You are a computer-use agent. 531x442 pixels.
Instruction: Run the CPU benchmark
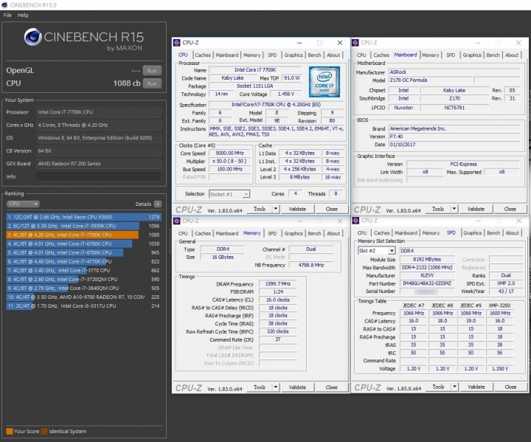152,83
